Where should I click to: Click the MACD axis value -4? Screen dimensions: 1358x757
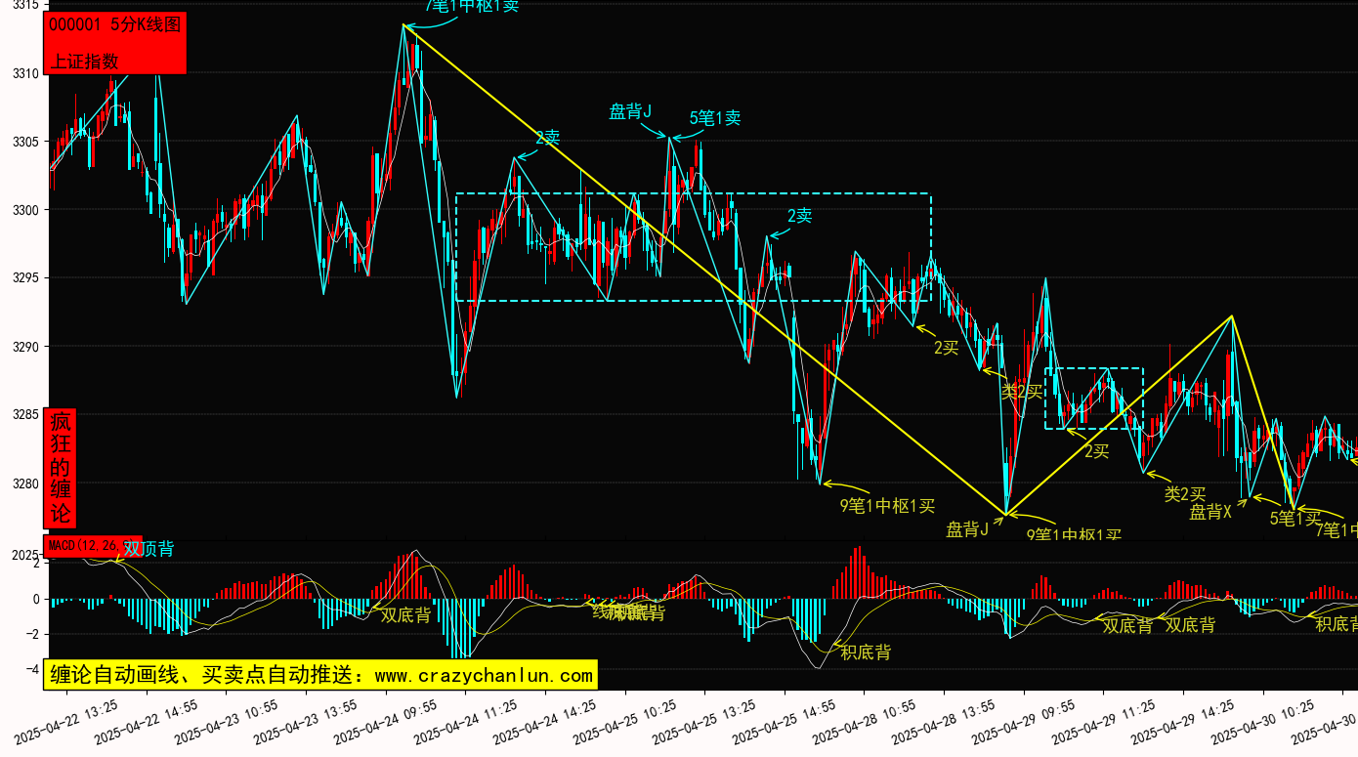(x=31, y=669)
